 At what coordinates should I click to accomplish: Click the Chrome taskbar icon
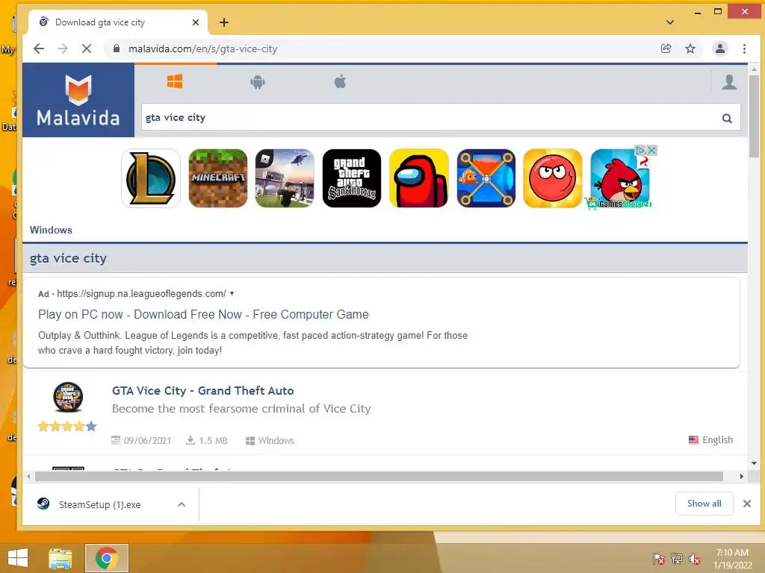coord(107,558)
